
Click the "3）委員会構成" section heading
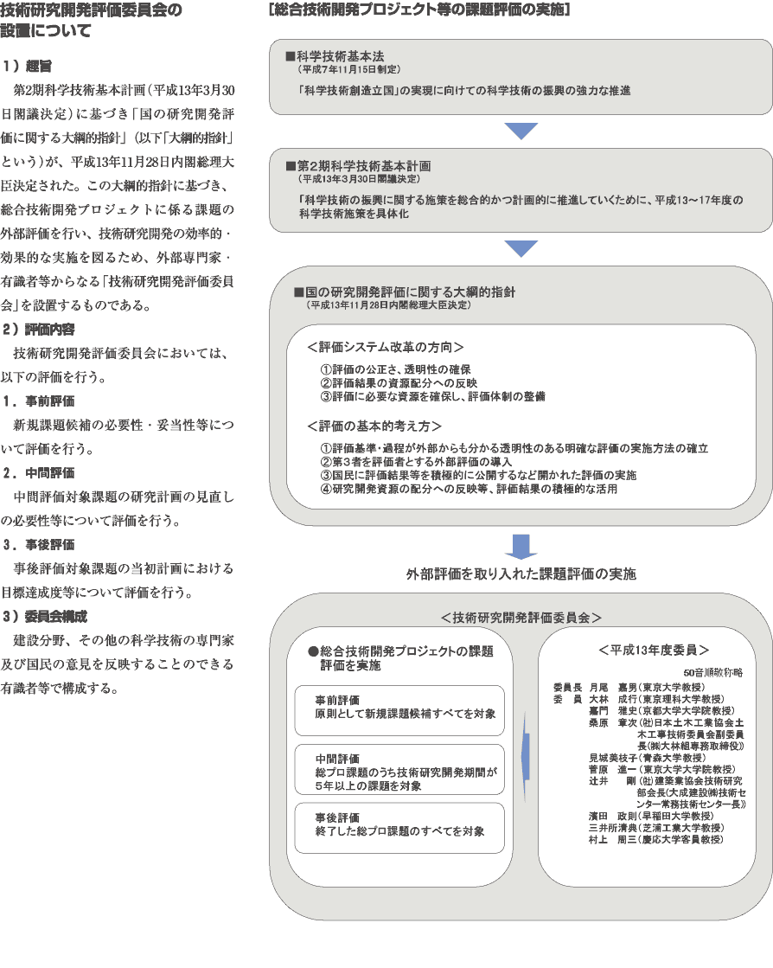(44, 616)
